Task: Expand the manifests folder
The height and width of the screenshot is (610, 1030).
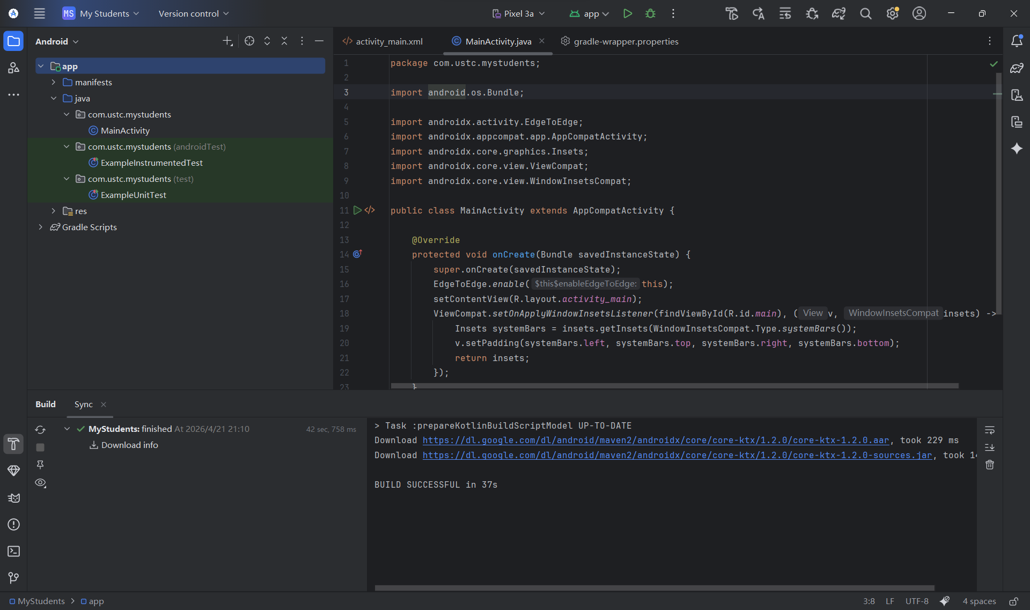Action: (x=53, y=82)
